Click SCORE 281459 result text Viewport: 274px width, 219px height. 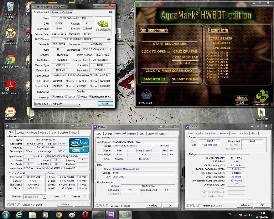tap(220, 38)
